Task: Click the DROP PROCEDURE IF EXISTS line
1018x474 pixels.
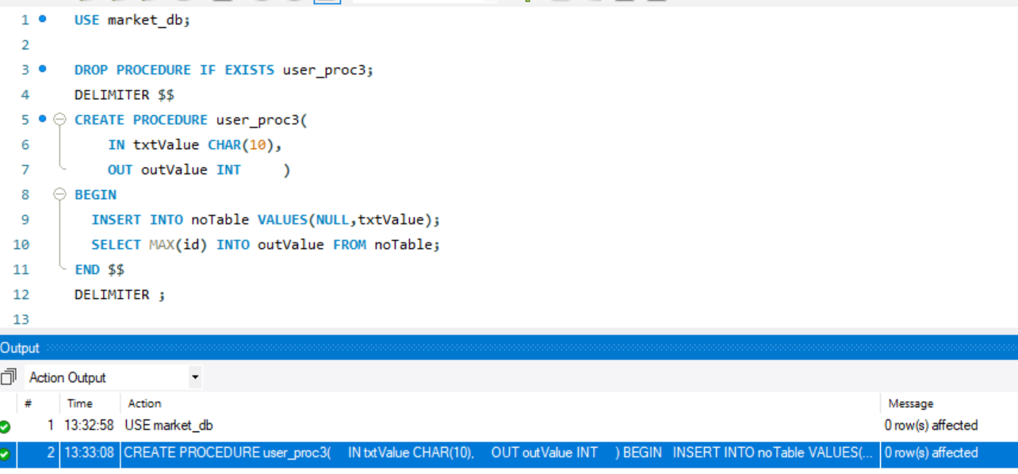Action: 224,70
